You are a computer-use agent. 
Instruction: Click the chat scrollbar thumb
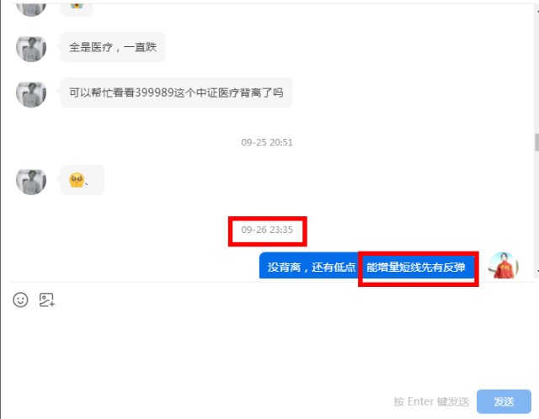(x=536, y=142)
